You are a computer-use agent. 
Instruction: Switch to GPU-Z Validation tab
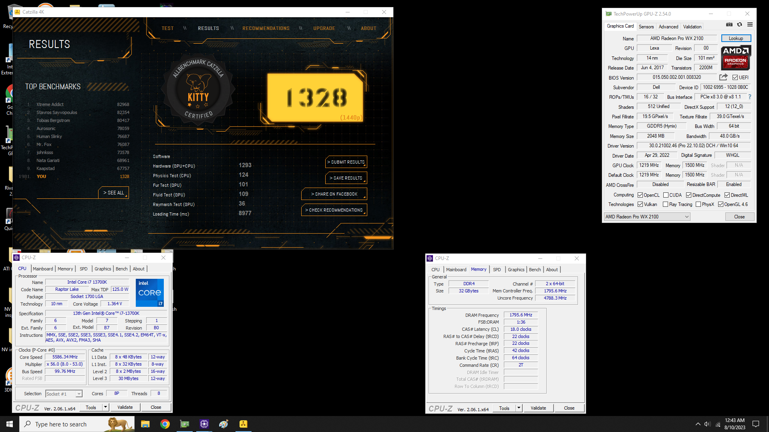[x=692, y=27]
